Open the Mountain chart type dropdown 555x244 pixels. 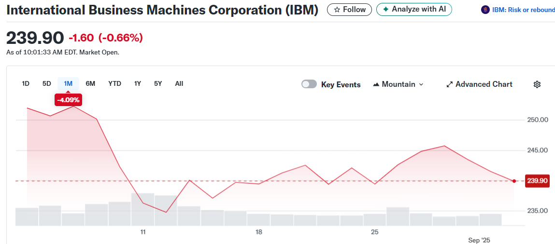pos(398,84)
